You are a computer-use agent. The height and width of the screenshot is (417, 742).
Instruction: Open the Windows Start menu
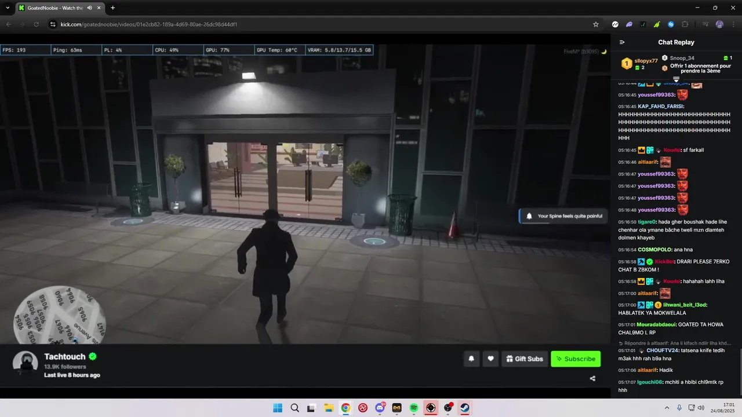pyautogui.click(x=278, y=408)
